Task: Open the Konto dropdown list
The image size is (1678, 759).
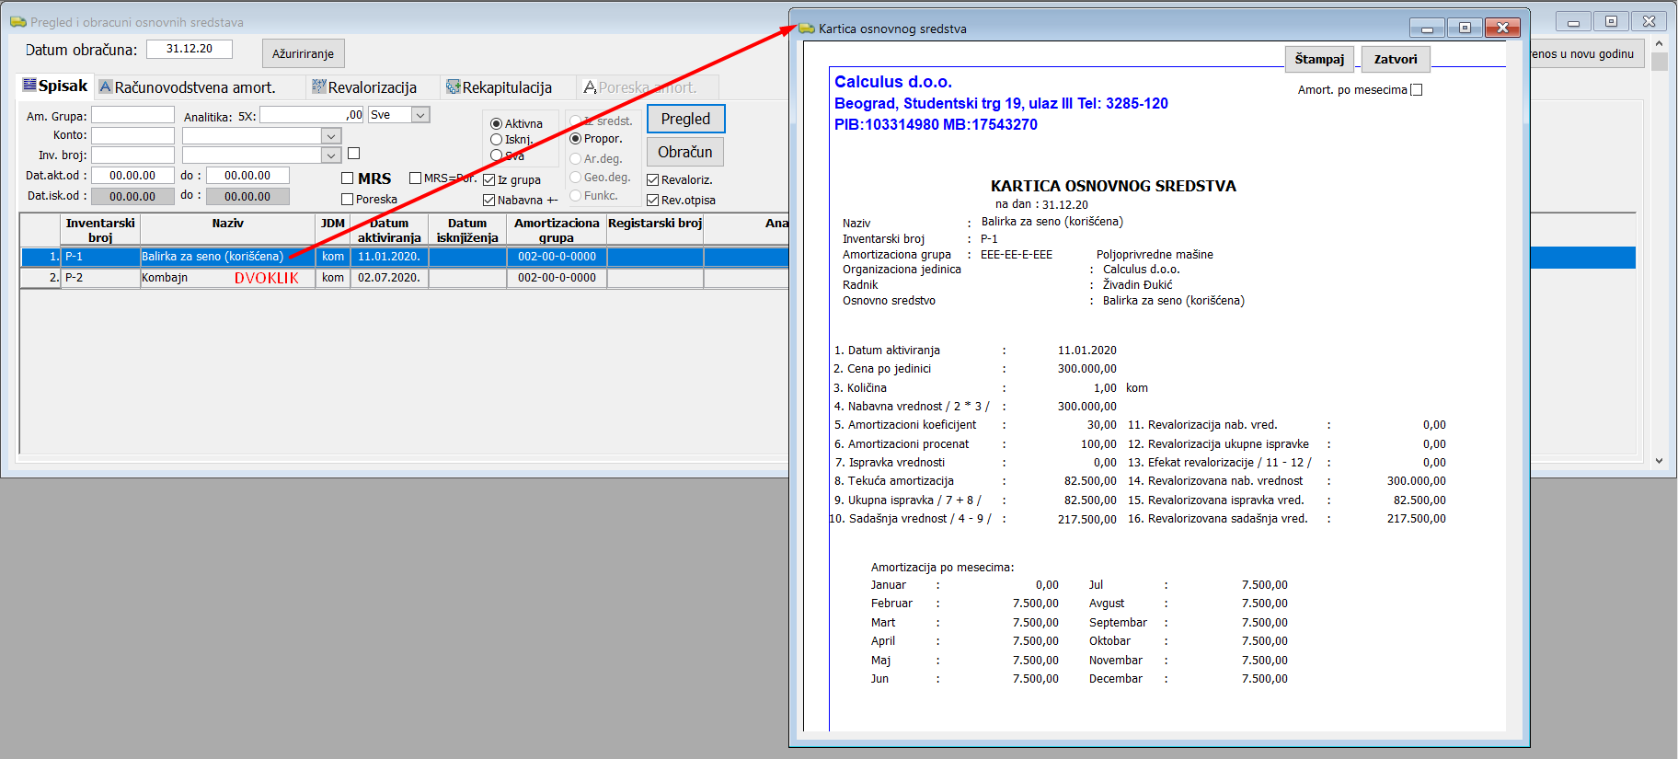Action: tap(331, 136)
